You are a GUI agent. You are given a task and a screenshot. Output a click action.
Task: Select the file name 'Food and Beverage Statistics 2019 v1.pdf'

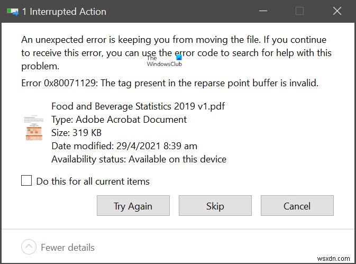(138, 106)
